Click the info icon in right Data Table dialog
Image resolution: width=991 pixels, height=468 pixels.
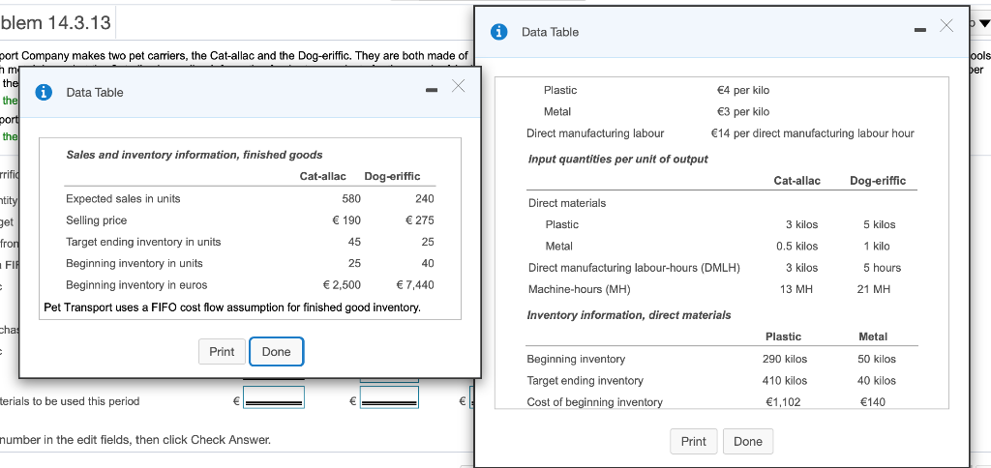[x=500, y=32]
